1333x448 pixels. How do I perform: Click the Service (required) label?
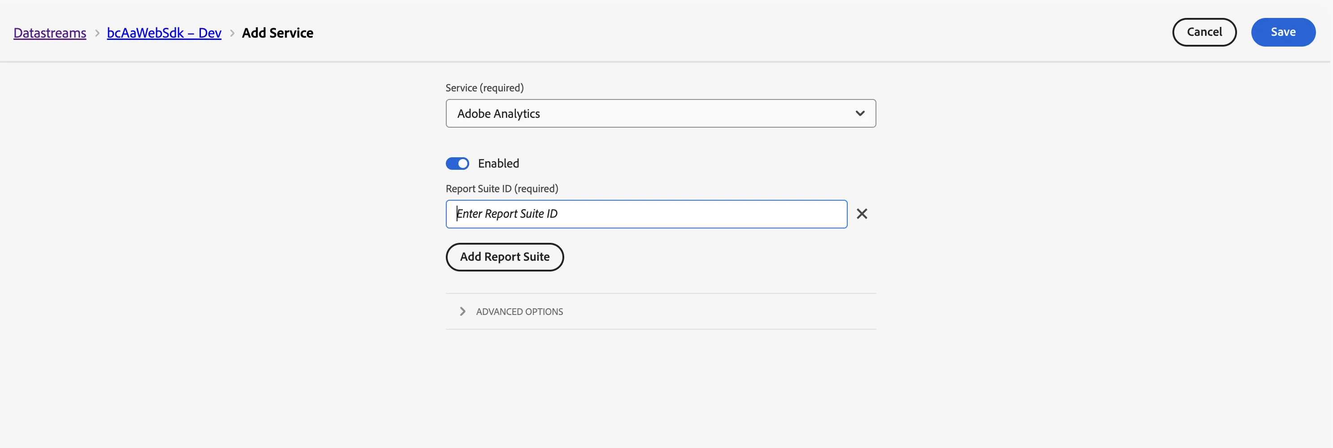(484, 88)
